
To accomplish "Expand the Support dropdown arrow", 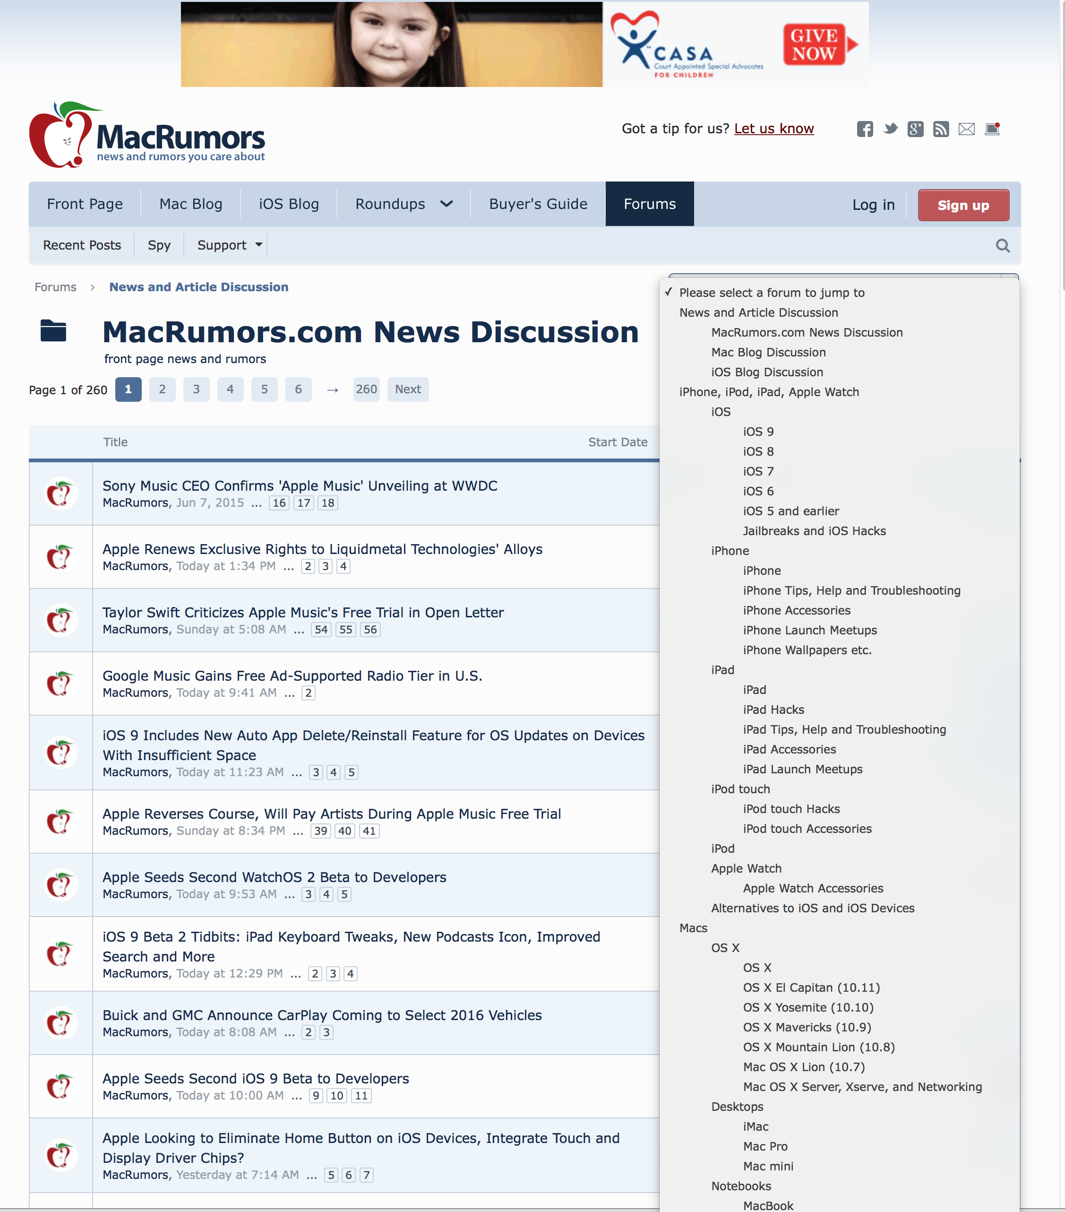I will point(258,244).
